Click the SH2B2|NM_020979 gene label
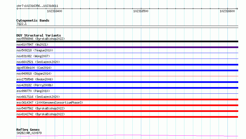 29,133
